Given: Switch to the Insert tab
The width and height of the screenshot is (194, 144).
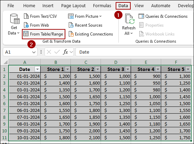Looking at the screenshot, I should pos(48,6).
